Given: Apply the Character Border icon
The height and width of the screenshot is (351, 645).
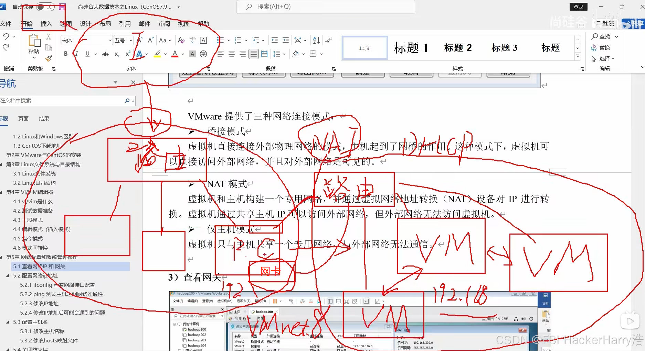Looking at the screenshot, I should (203, 40).
